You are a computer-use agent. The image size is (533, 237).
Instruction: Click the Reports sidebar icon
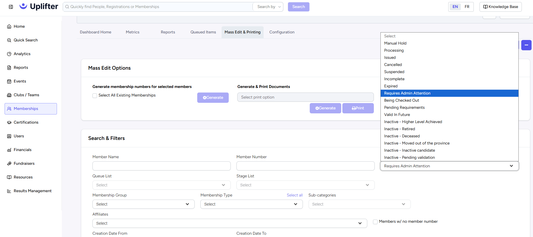9,68
